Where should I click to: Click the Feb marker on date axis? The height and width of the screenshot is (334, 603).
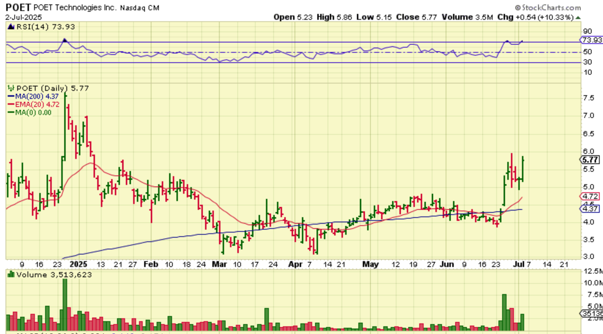[x=151, y=264]
